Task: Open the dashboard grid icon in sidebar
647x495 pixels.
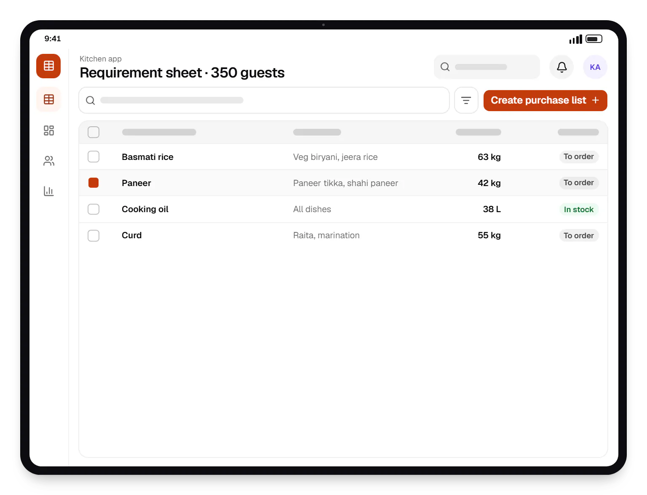Action: [x=49, y=130]
